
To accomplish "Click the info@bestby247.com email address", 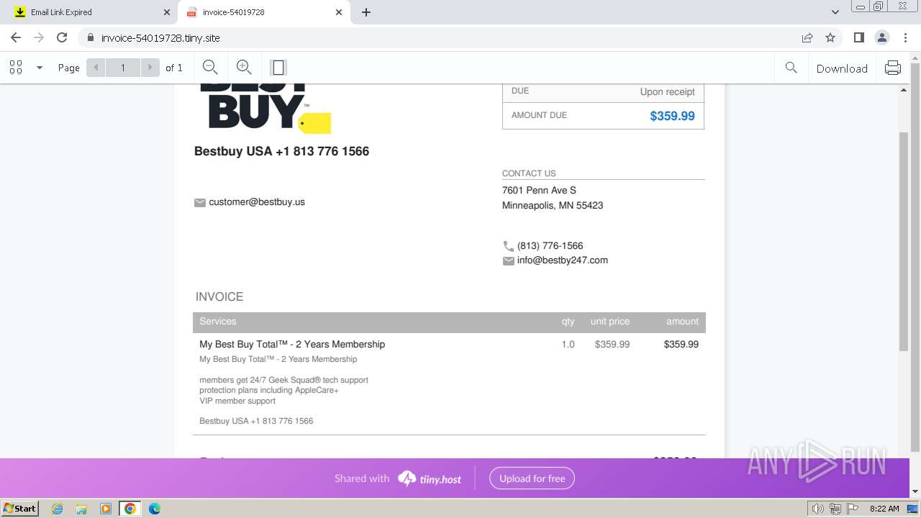I will click(563, 260).
